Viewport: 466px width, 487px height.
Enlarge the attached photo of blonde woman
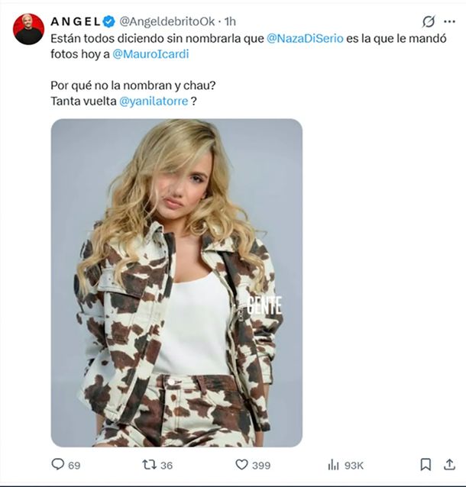point(176,282)
